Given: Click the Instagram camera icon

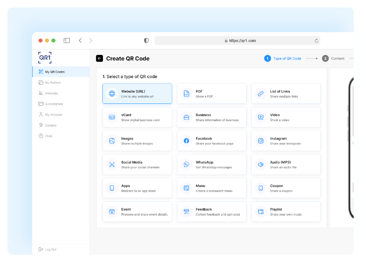Looking at the screenshot, I should click(261, 141).
